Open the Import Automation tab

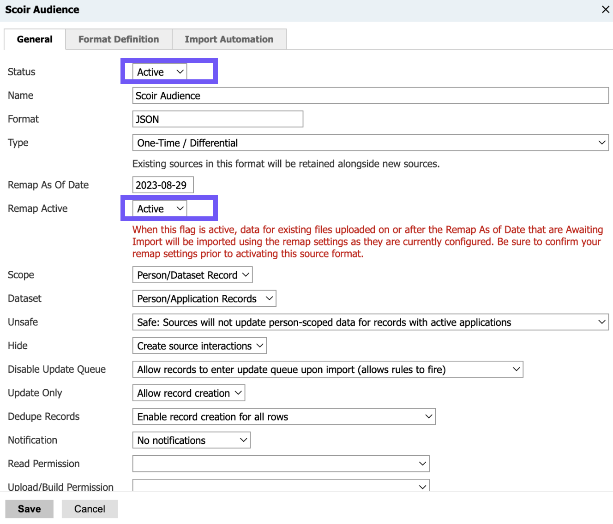(x=229, y=39)
